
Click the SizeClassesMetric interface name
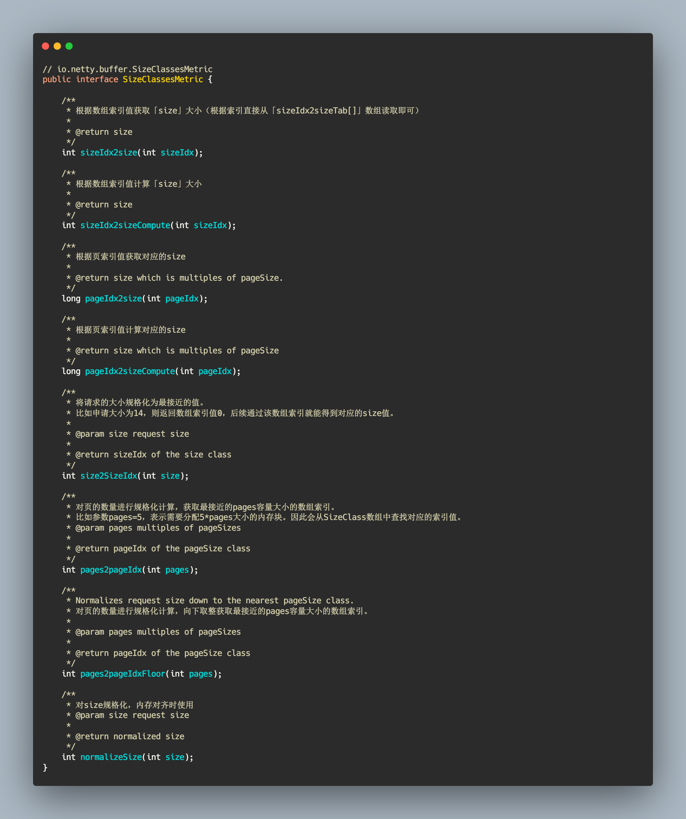[x=163, y=79]
